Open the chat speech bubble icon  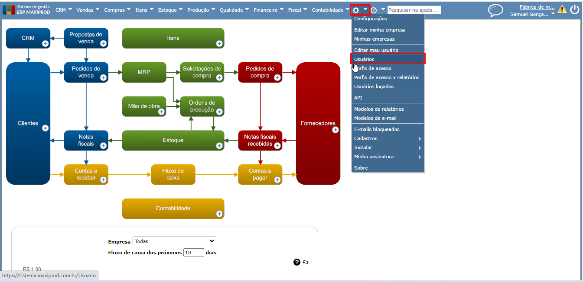pos(495,10)
